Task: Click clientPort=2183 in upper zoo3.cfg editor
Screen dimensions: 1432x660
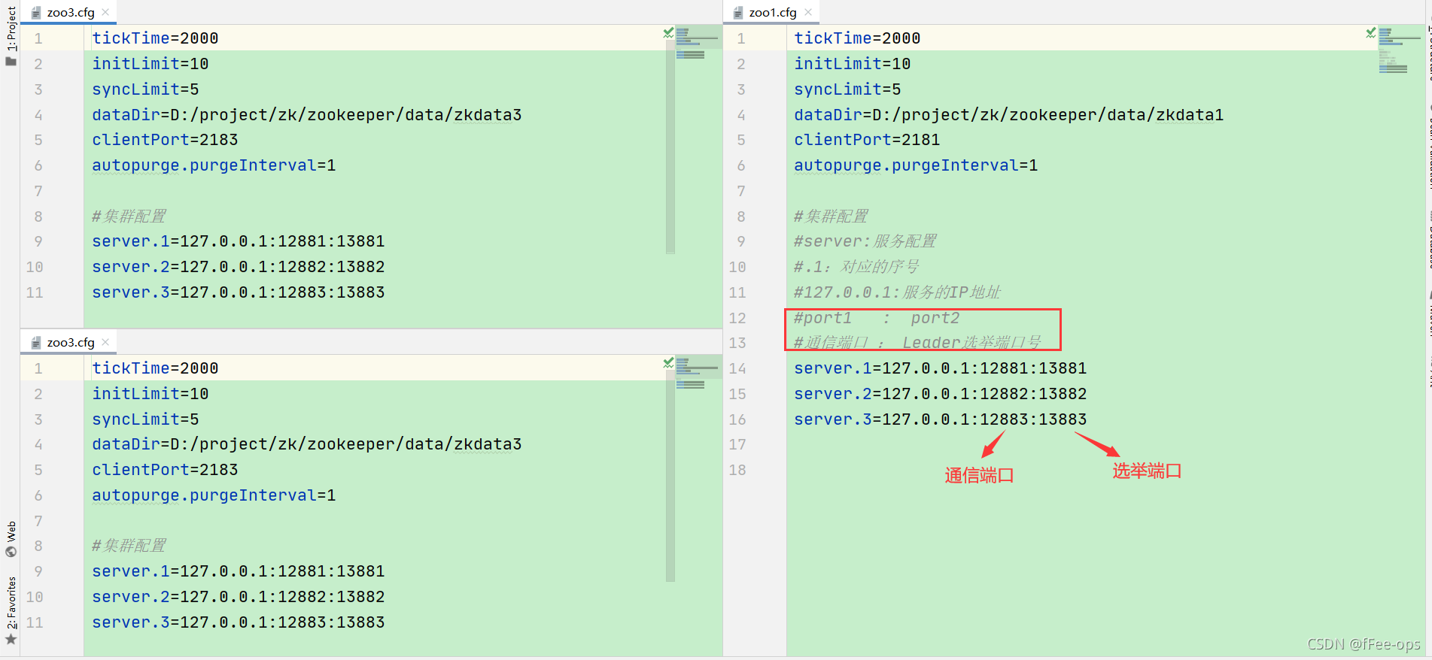Action: 165,140
